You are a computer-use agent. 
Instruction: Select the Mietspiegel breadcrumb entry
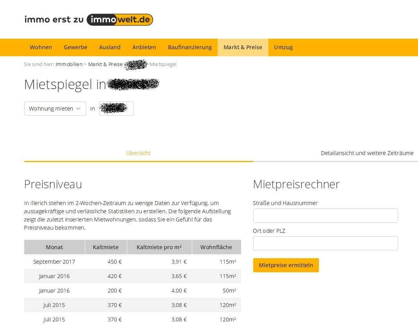click(x=162, y=64)
